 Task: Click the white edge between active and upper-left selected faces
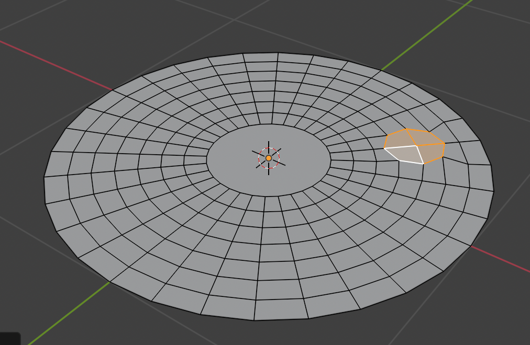(x=401, y=147)
